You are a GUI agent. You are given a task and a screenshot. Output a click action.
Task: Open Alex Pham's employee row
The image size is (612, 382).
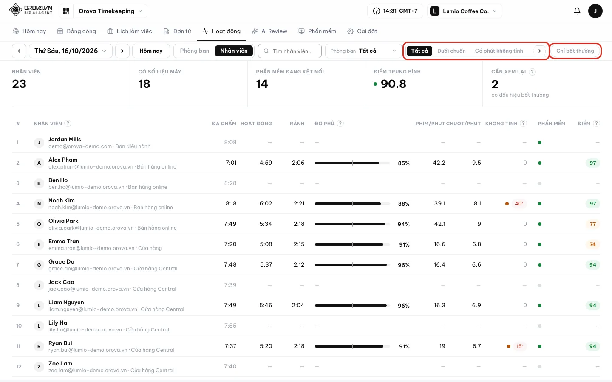click(306, 163)
